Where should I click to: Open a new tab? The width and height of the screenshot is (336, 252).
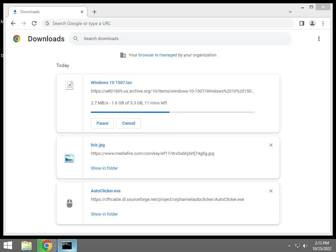pos(94,12)
